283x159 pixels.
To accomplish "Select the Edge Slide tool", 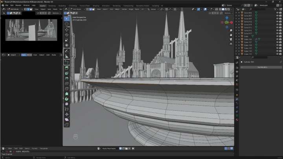I will [x=66, y=109].
